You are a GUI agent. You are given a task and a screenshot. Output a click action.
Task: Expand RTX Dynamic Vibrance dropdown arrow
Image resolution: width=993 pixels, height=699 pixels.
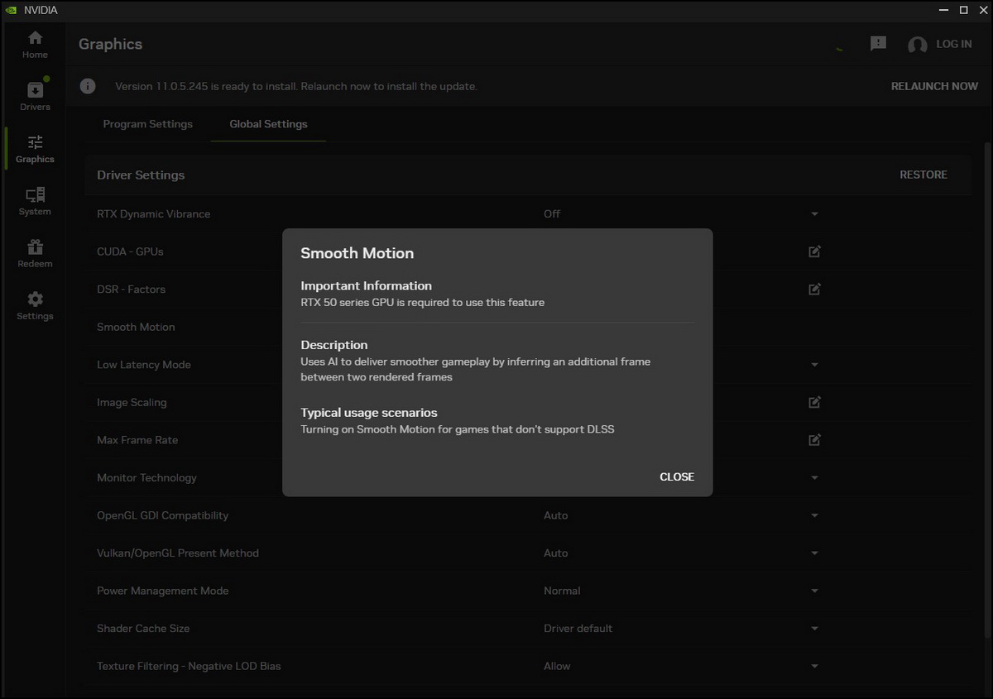(x=814, y=214)
